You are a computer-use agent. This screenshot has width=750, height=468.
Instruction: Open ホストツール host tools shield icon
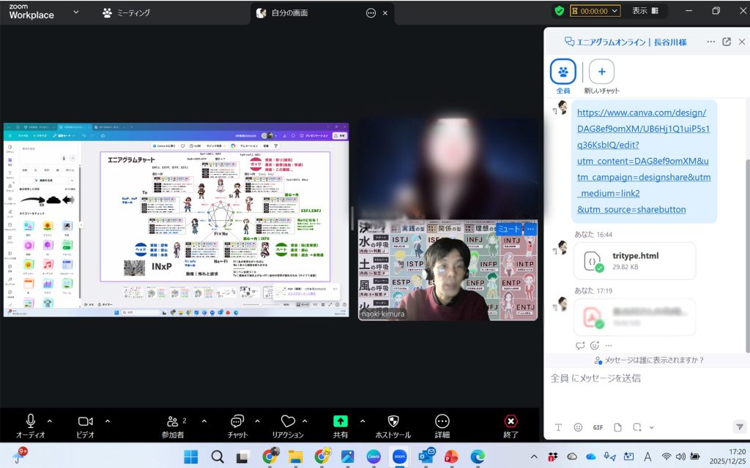click(393, 421)
